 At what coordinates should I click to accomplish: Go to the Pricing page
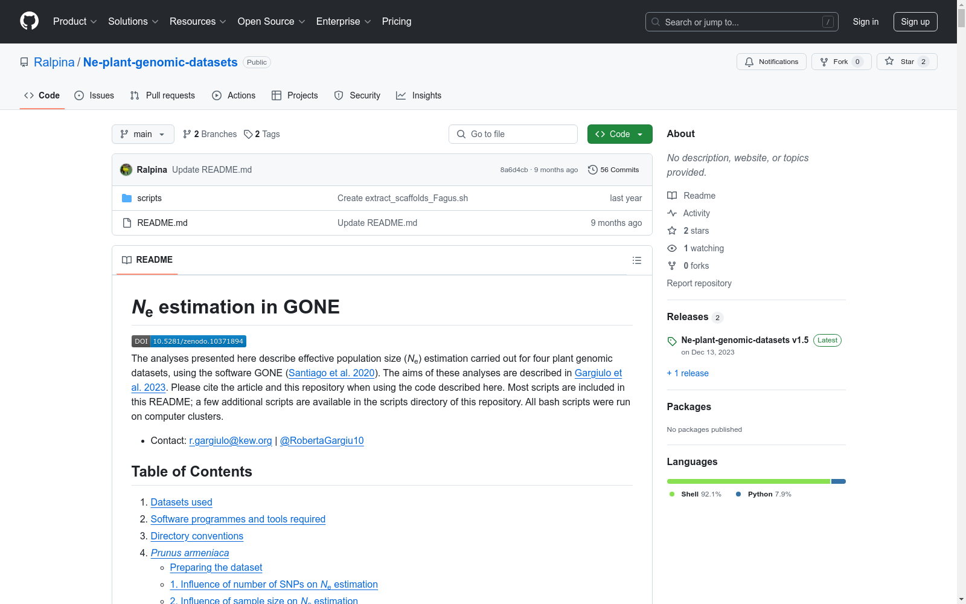[397, 21]
